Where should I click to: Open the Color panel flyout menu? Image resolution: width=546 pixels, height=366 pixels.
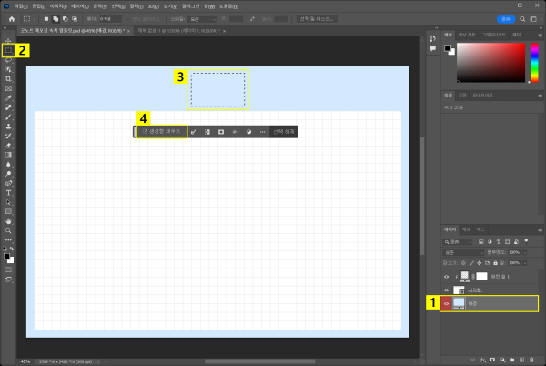[540, 36]
